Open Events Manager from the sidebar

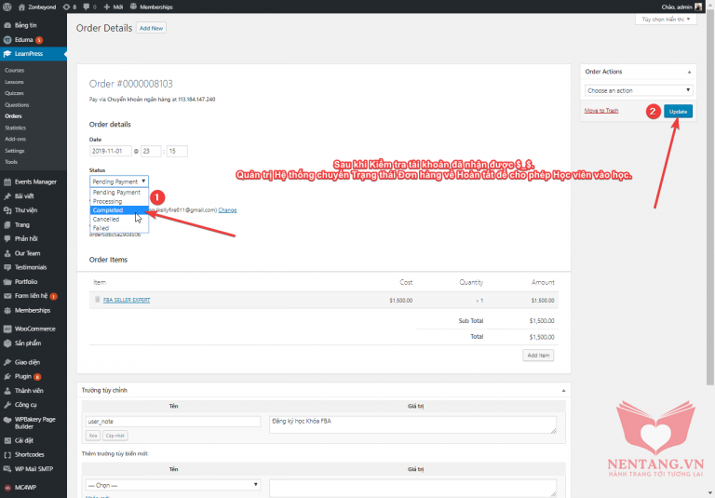point(34,182)
